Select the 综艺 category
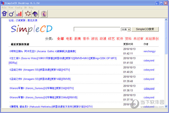 [111, 39]
